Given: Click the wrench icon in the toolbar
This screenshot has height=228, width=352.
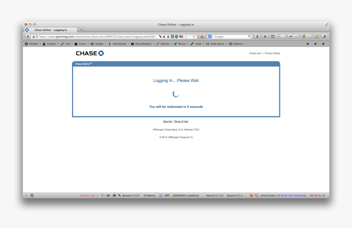Looking at the screenshot, I should point(324,37).
